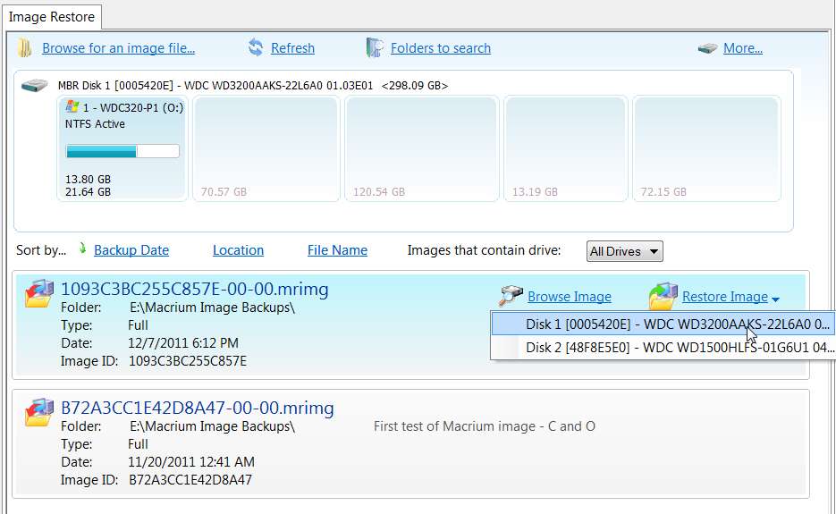Select the greyed 13.19 GB partition

[x=566, y=148]
